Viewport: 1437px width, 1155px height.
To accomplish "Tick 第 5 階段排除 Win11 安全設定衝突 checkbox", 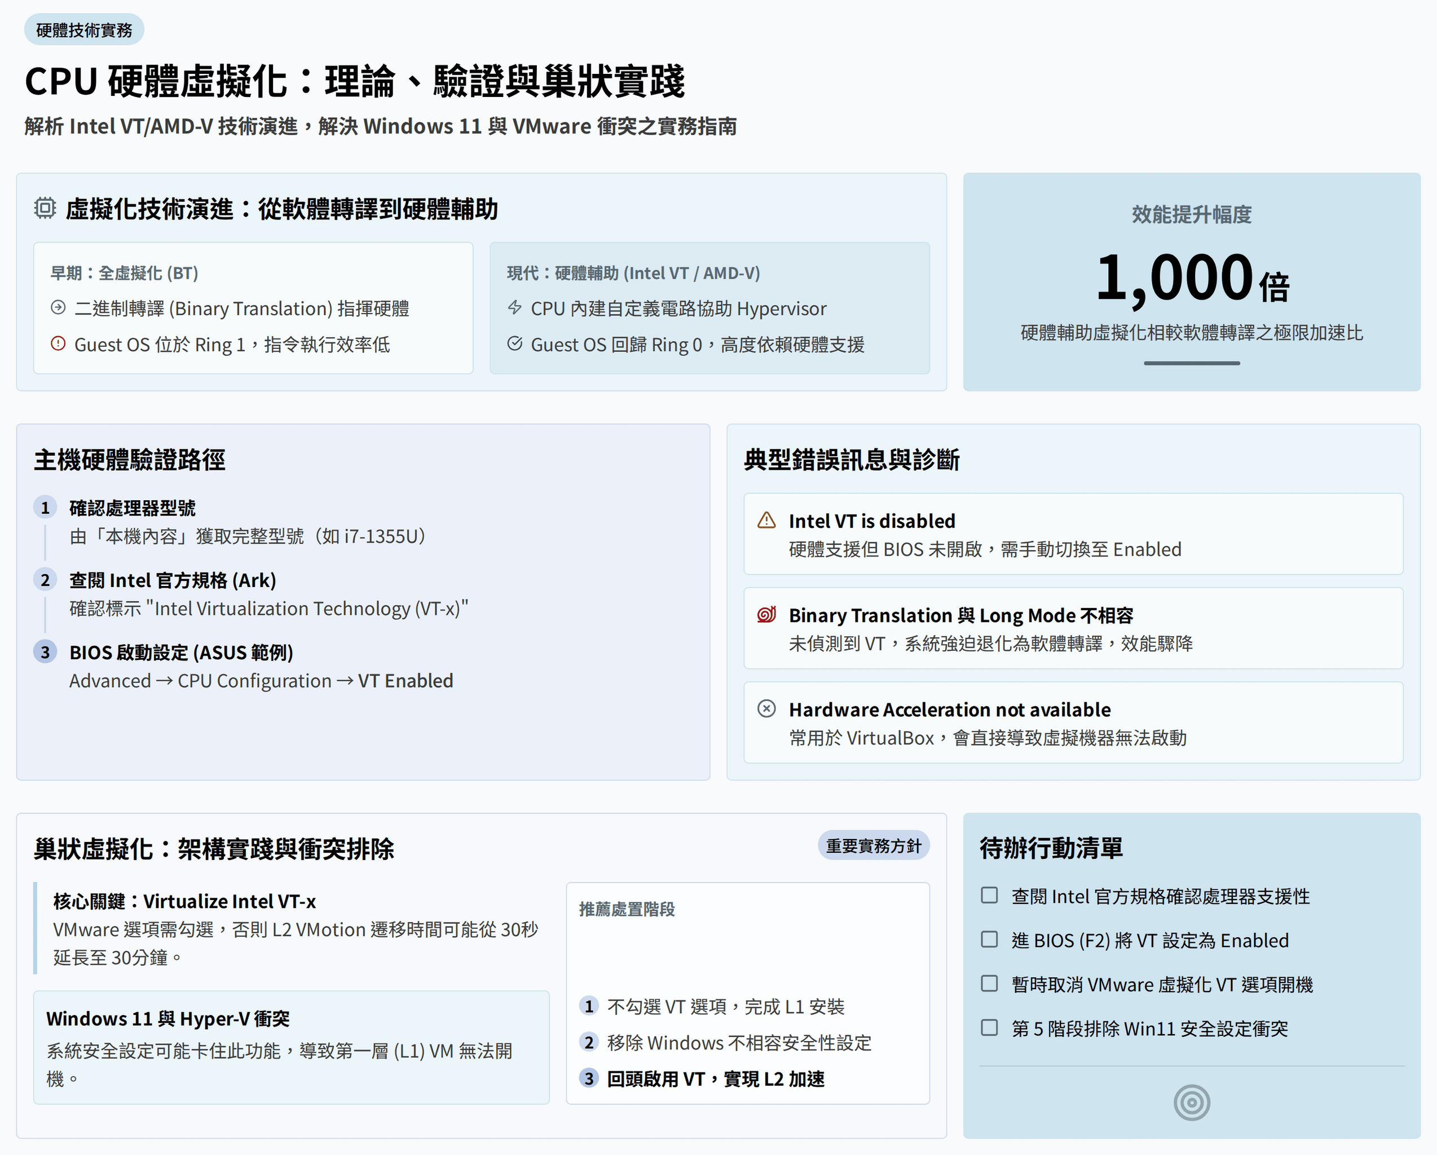I will coord(990,1028).
